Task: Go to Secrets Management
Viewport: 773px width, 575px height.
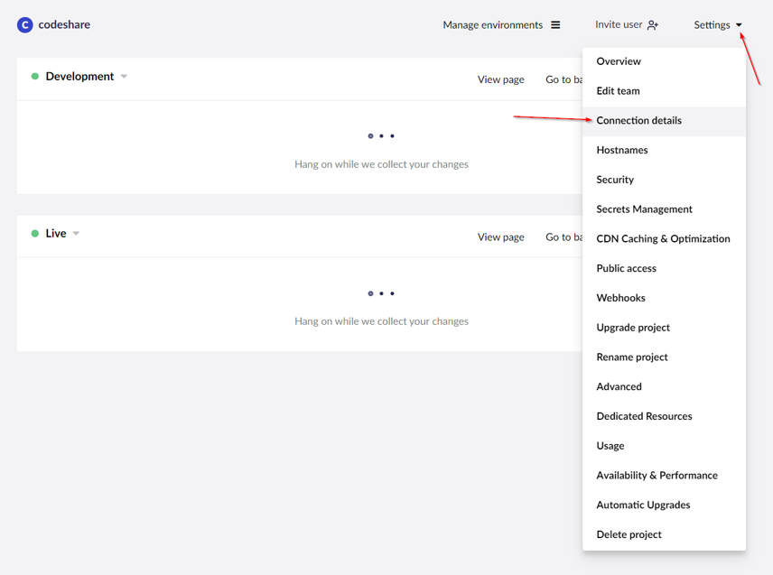Action: [x=644, y=209]
